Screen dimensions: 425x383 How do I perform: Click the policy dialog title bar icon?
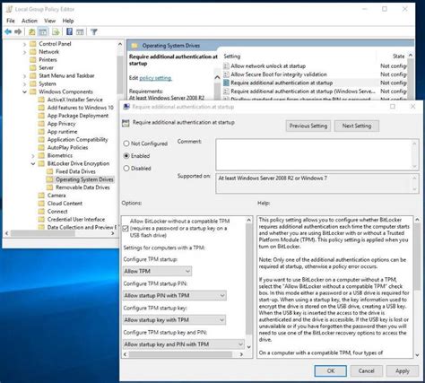pyautogui.click(x=126, y=107)
